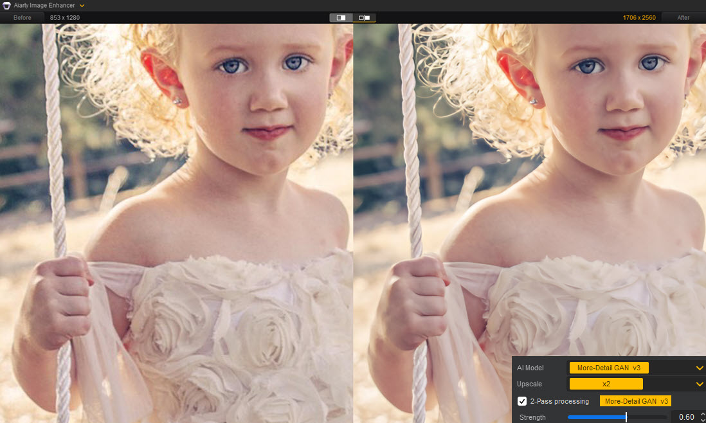Click the Strength slider handle
The height and width of the screenshot is (423, 706).
(626, 417)
